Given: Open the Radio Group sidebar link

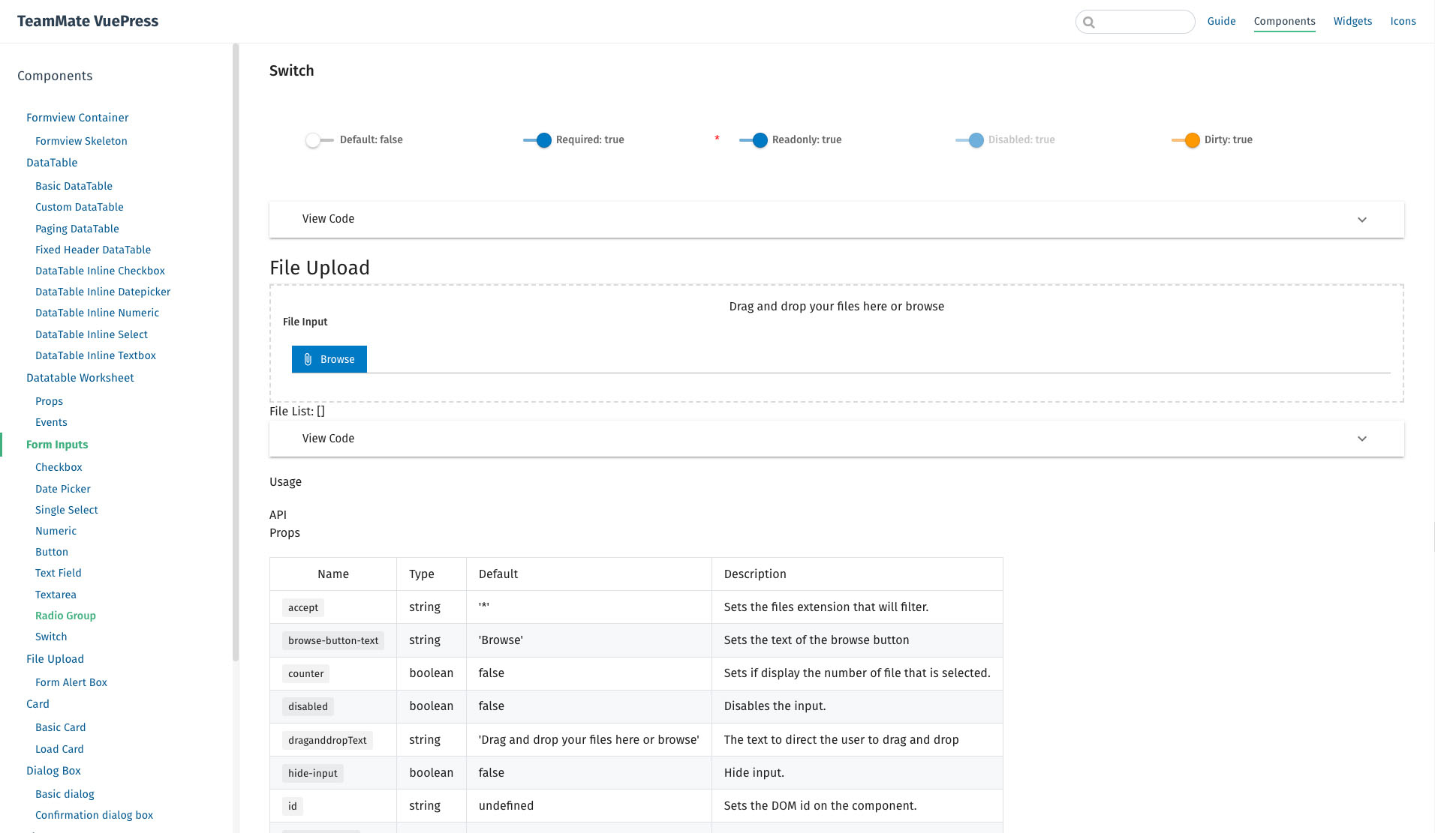Looking at the screenshot, I should click(x=65, y=616).
